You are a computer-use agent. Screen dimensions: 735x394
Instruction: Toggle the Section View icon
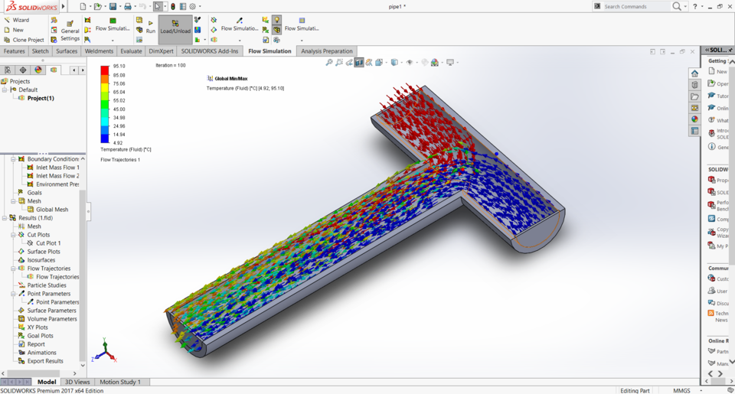pos(359,62)
